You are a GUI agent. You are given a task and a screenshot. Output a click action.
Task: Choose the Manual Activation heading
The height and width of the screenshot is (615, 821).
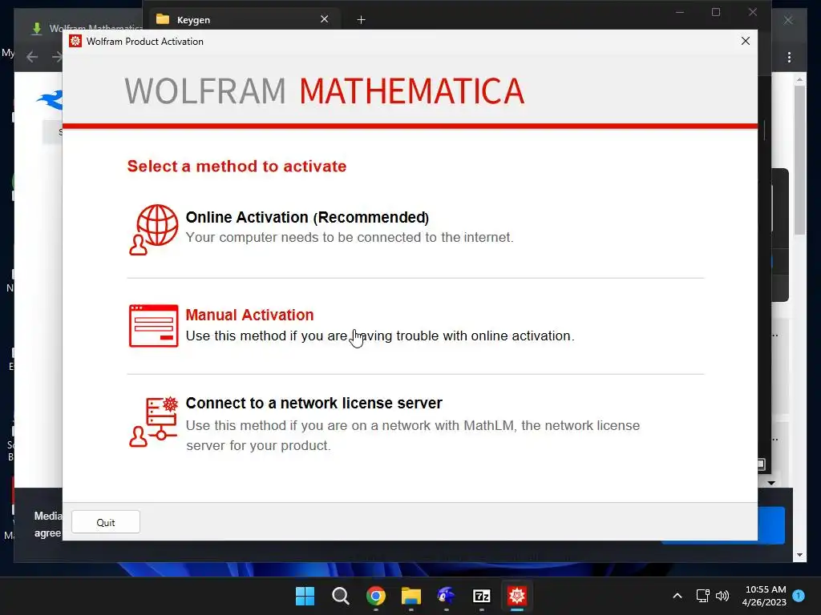pyautogui.click(x=250, y=315)
